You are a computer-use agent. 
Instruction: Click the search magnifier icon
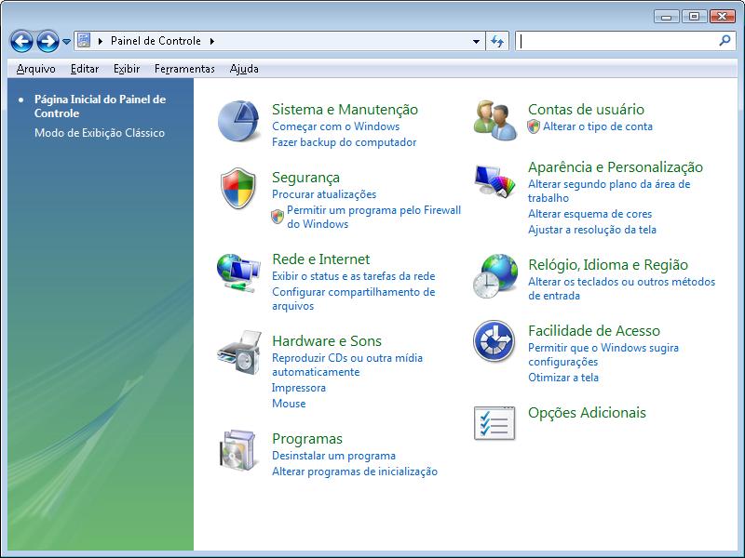point(725,41)
